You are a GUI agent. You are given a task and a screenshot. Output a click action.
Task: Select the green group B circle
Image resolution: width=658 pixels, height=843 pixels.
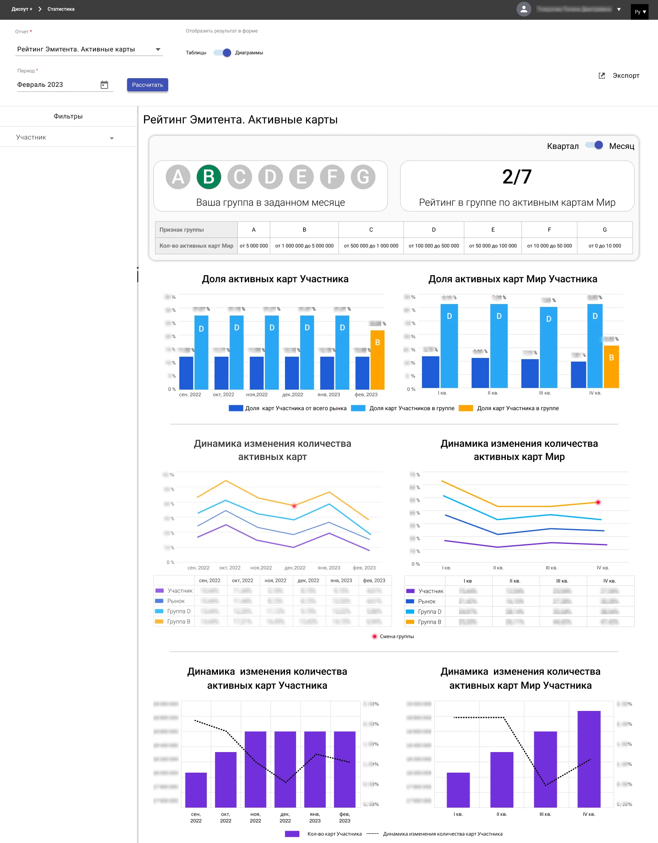[x=209, y=177]
